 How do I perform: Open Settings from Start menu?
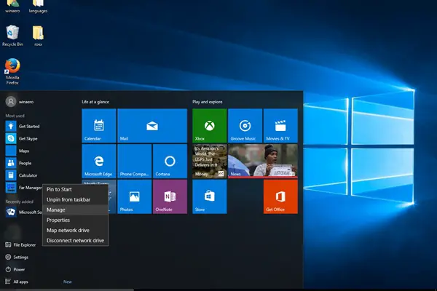click(17, 258)
